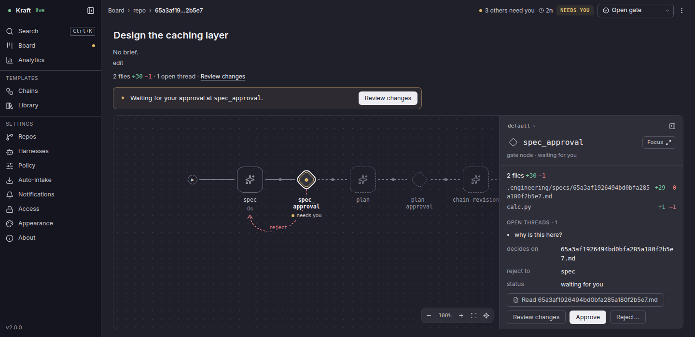Click the 100% zoom level indicator
Screen dimensions: 695x337
tap(445, 315)
